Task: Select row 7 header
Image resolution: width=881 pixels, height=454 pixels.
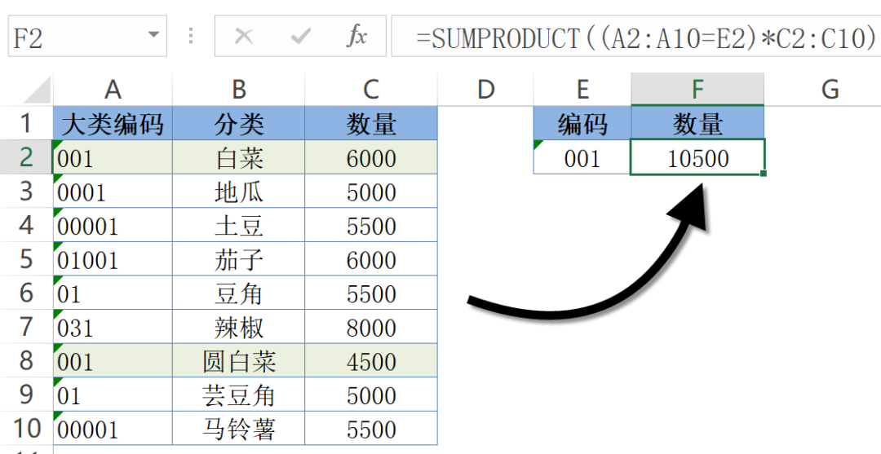Action: click(x=26, y=327)
